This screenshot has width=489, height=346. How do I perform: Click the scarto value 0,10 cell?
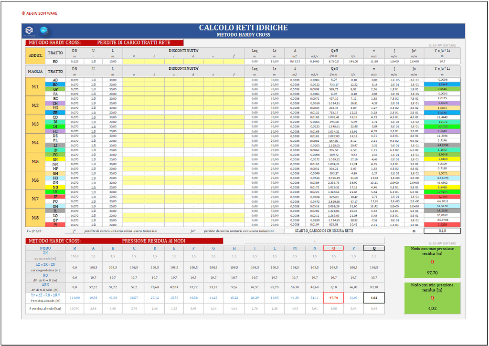point(442,231)
